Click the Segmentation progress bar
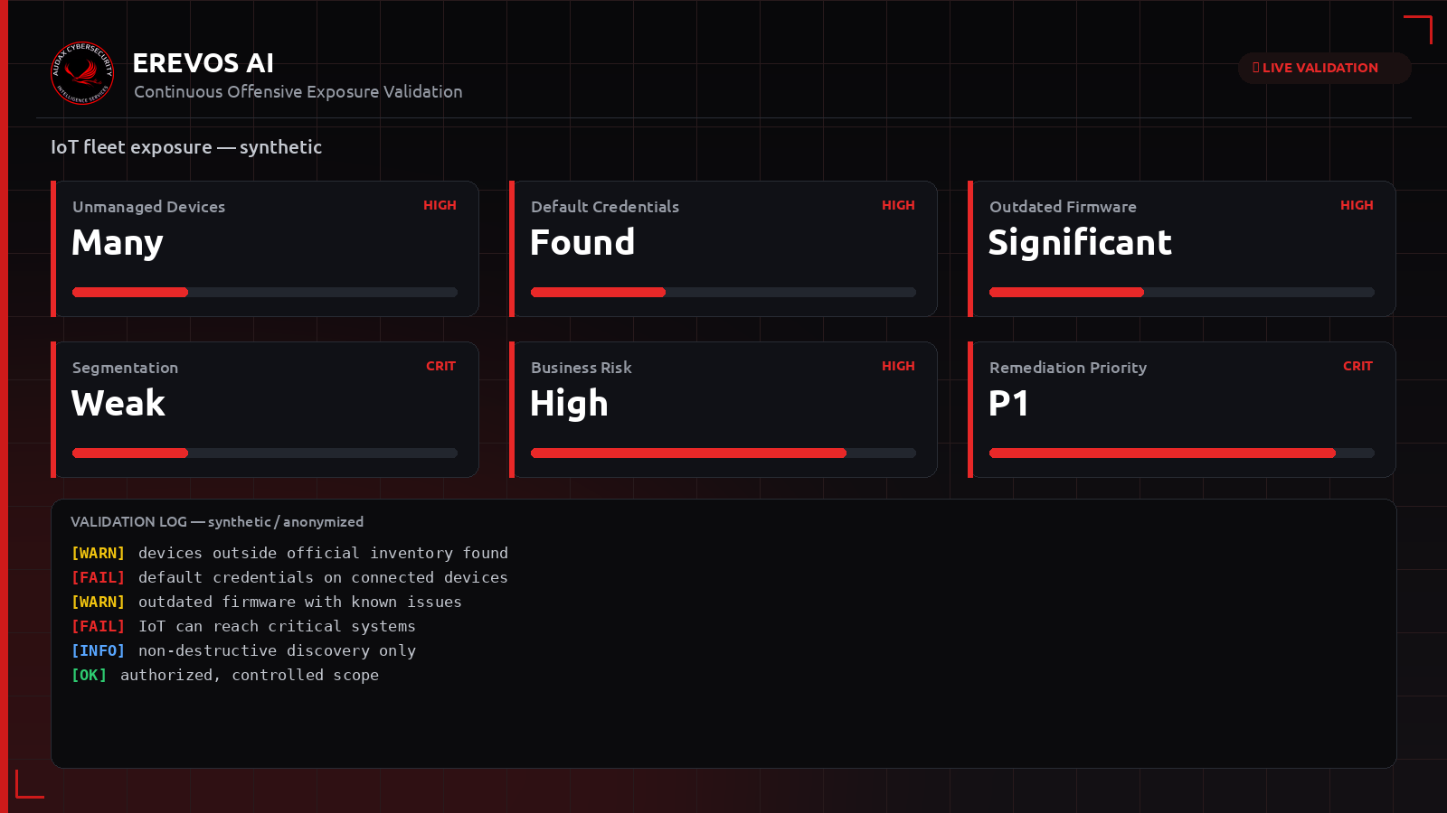Viewport: 1447px width, 813px height. click(x=265, y=453)
